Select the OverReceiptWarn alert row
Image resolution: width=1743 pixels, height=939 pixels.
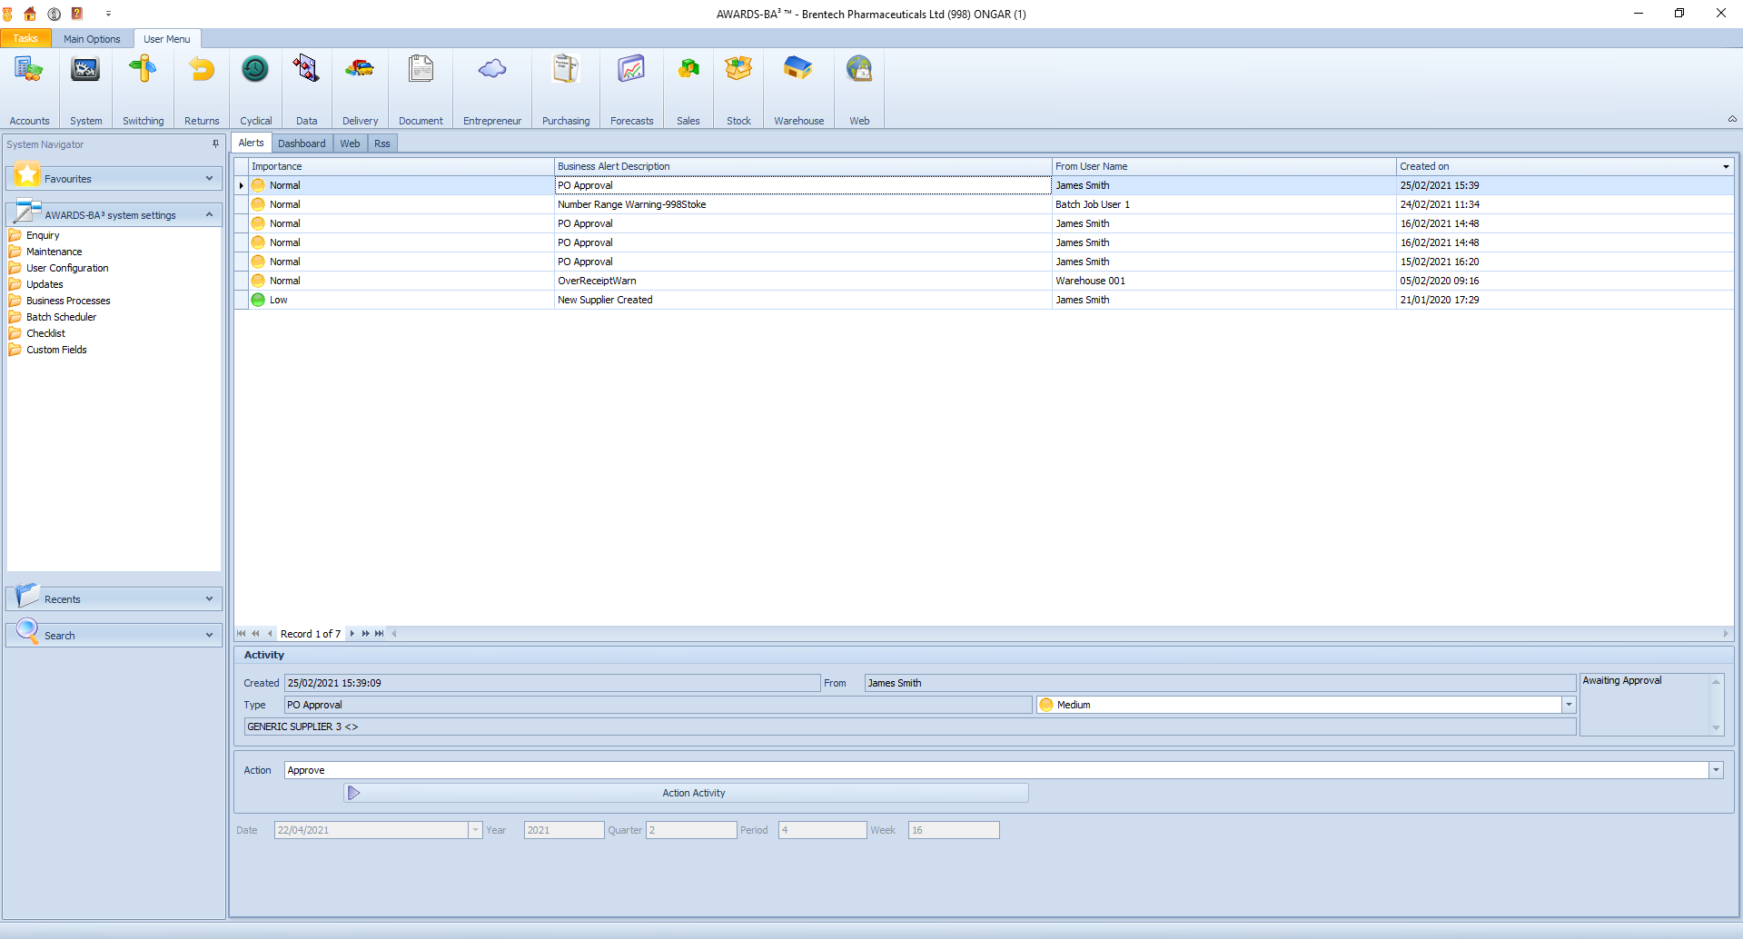pyautogui.click(x=984, y=281)
